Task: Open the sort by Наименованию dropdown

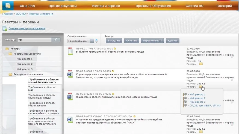Action: (x=92, y=41)
